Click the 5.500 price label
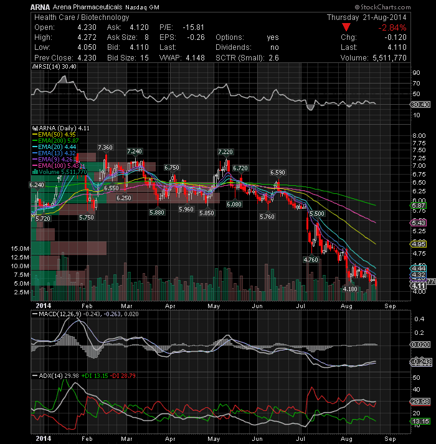 coord(317,213)
